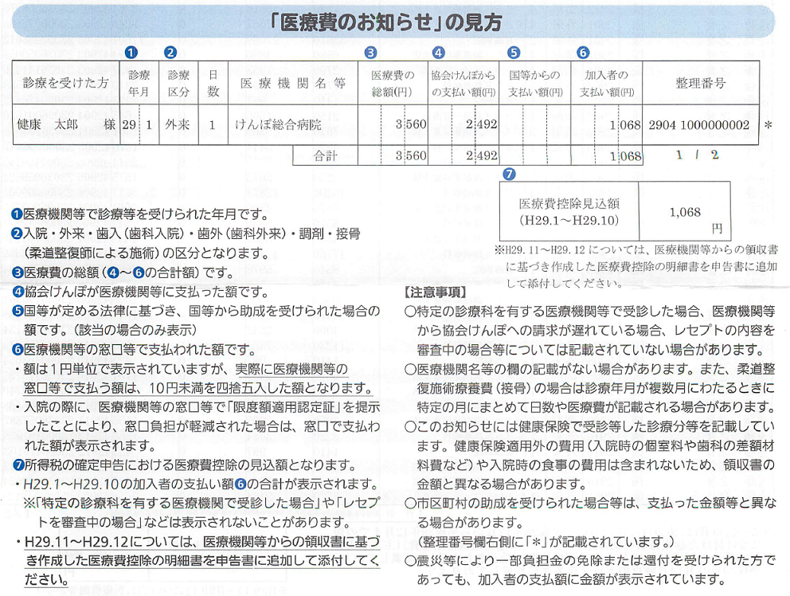This screenshot has width=790, height=596.
Task: Select the hospital name けんぽ総合病院
Action: 278,124
